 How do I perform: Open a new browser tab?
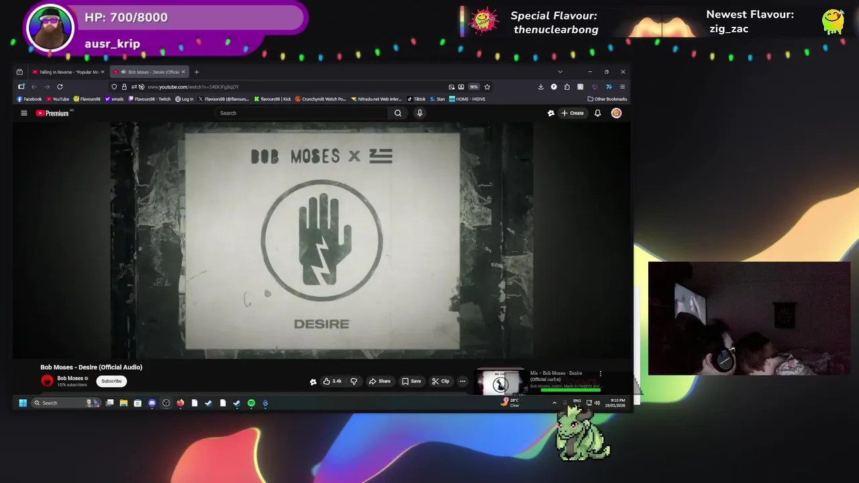(197, 72)
